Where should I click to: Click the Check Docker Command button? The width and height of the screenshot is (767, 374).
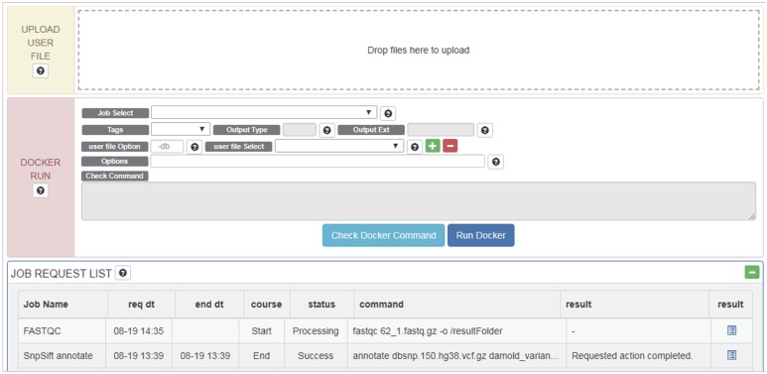(383, 235)
